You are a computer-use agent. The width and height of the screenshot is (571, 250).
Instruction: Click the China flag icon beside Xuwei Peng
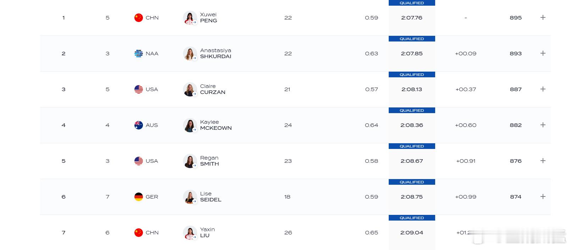(139, 18)
